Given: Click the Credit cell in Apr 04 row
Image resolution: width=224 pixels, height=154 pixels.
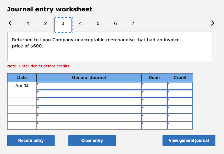Looking at the screenshot, I should point(180,86).
